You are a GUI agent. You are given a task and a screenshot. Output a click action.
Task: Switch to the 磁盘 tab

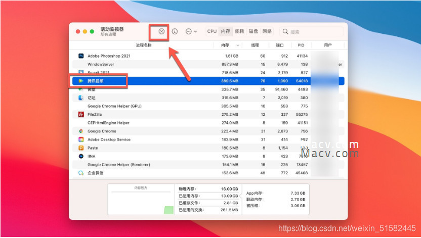click(x=253, y=31)
